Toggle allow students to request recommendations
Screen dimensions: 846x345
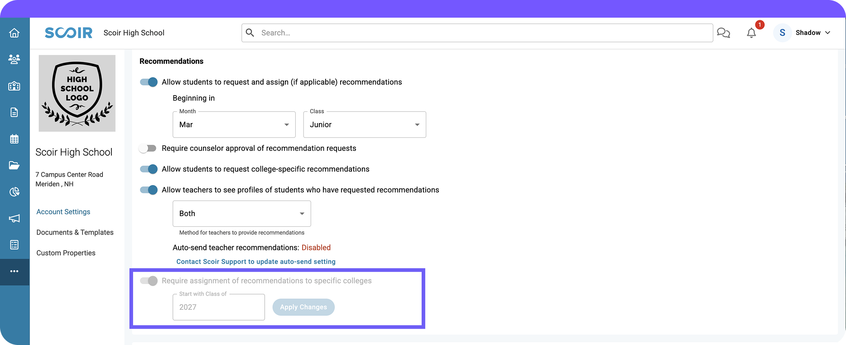coord(149,82)
